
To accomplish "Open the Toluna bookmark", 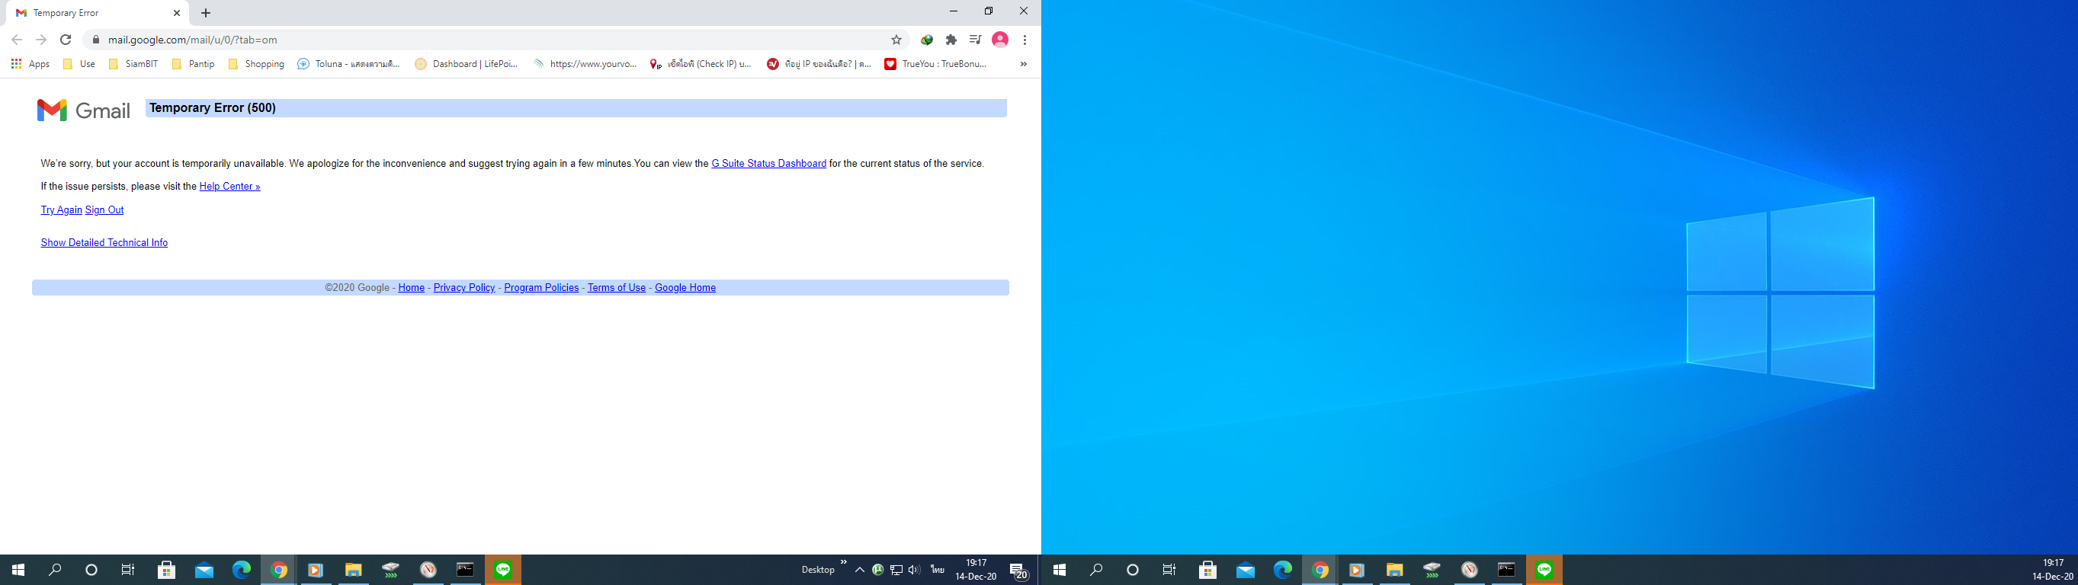I will pyautogui.click(x=348, y=64).
